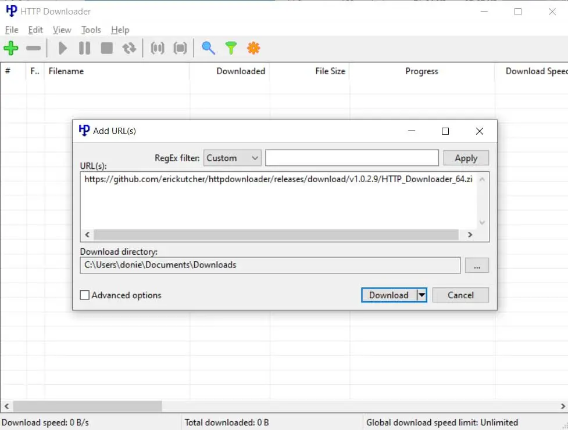Click the URL box scroll down arrow
The image size is (568, 430).
(x=482, y=222)
